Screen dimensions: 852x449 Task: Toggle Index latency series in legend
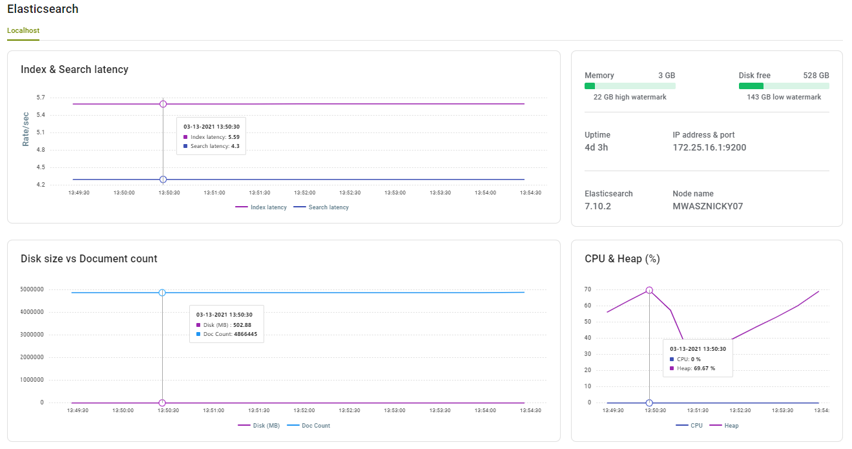click(261, 207)
